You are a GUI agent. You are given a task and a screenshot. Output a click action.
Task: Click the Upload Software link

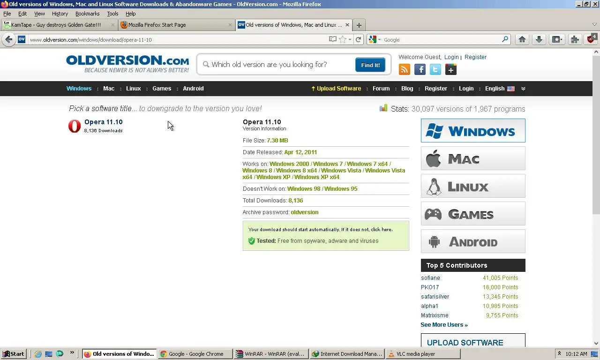[336, 89]
